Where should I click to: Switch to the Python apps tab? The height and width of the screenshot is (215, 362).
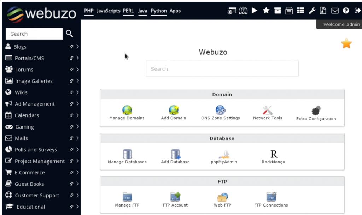click(159, 11)
